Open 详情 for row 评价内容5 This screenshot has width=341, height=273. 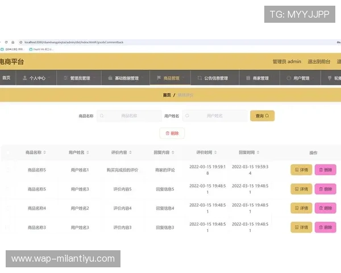pos(301,189)
